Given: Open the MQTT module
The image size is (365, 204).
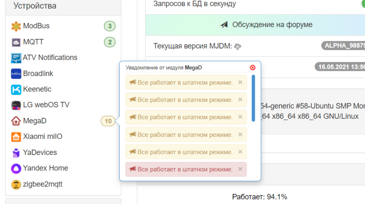Looking at the screenshot, I should [x=33, y=42].
